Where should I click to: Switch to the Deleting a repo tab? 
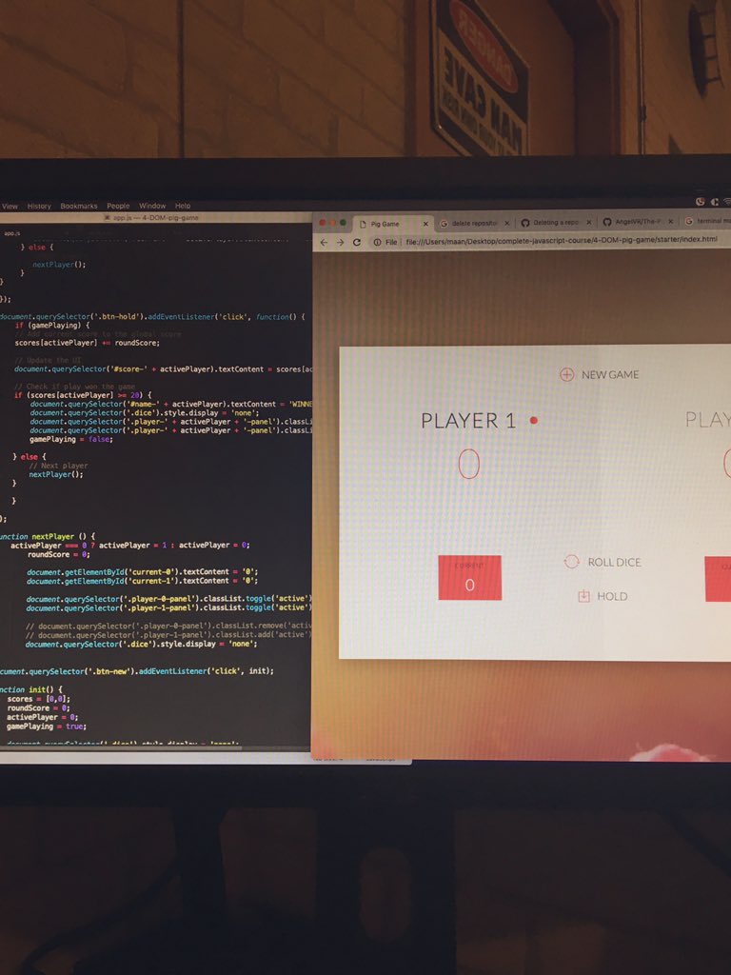(x=556, y=223)
